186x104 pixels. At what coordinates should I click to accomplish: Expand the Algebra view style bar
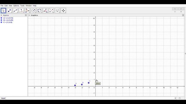click(x=1, y=15)
